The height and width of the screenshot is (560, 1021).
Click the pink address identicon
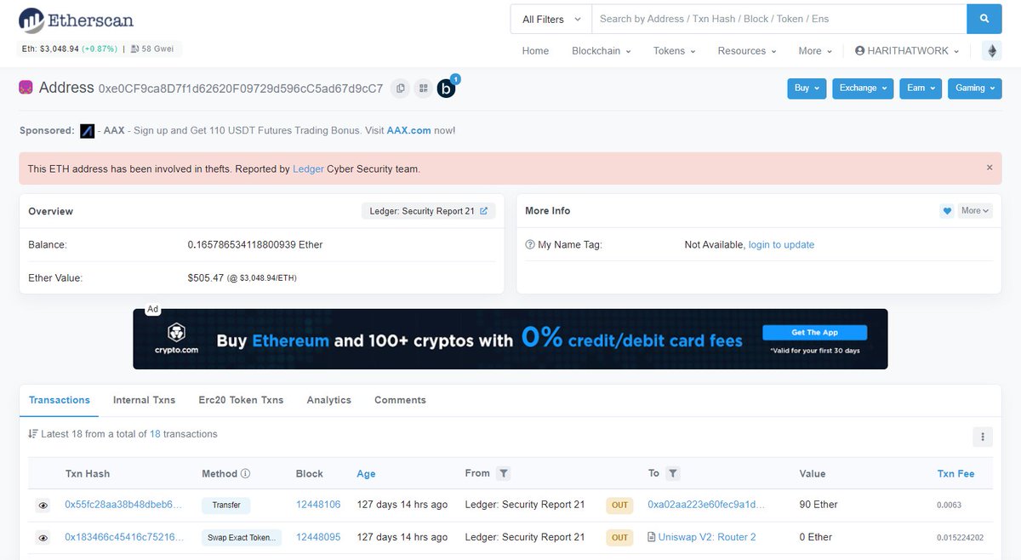[x=26, y=88]
